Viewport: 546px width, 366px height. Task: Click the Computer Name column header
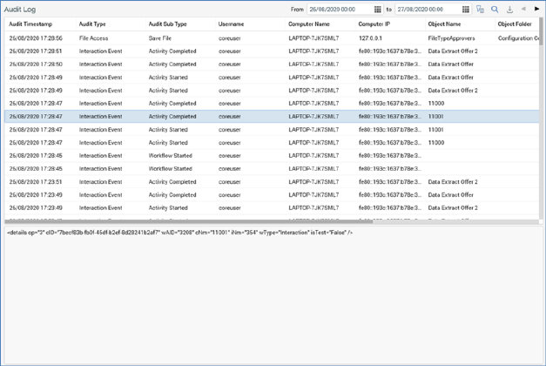coord(309,24)
